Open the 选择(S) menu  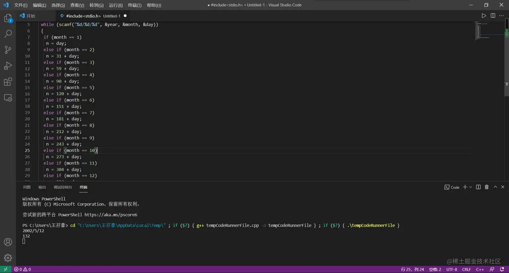(x=58, y=5)
